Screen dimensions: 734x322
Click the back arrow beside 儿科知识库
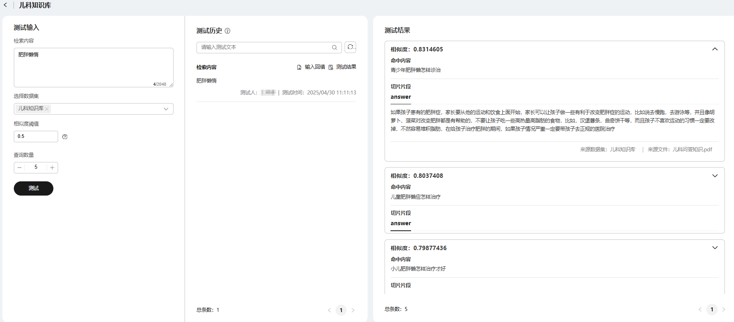[6, 5]
